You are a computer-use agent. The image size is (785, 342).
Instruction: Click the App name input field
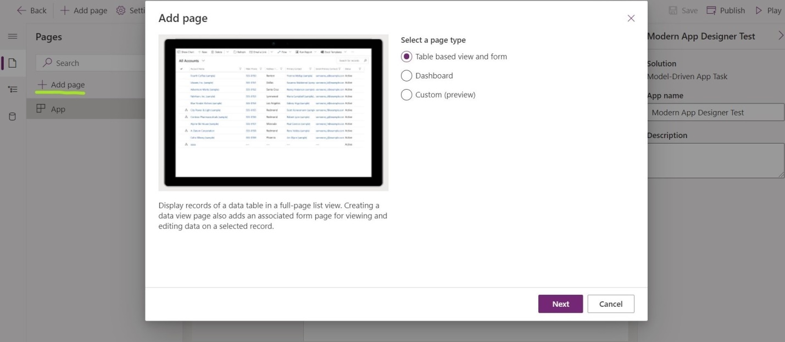point(715,113)
